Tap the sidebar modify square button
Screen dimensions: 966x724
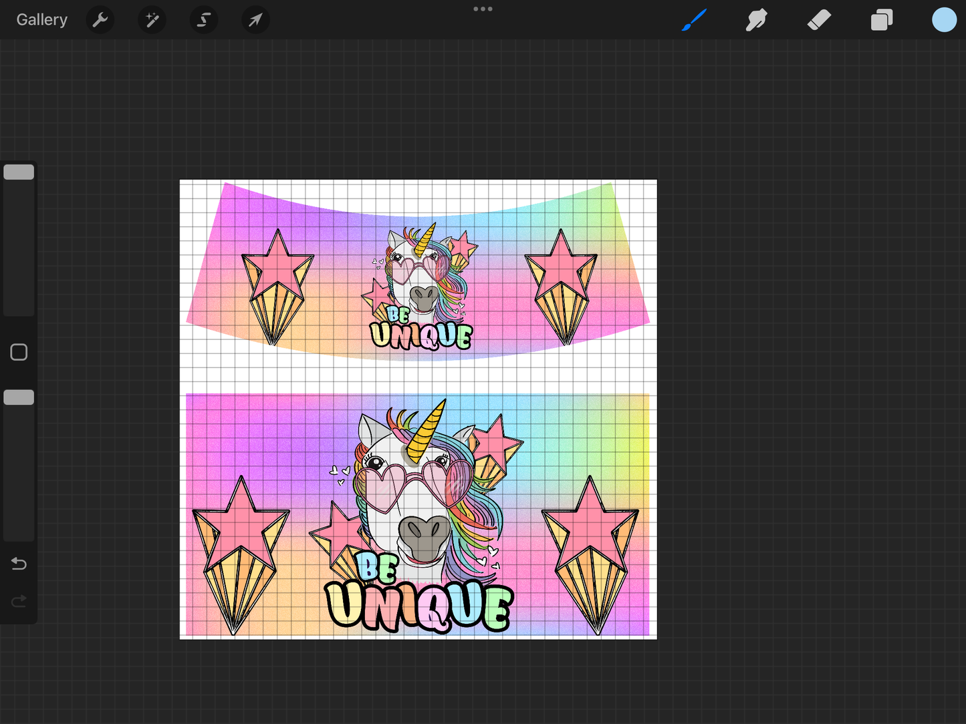pyautogui.click(x=18, y=351)
